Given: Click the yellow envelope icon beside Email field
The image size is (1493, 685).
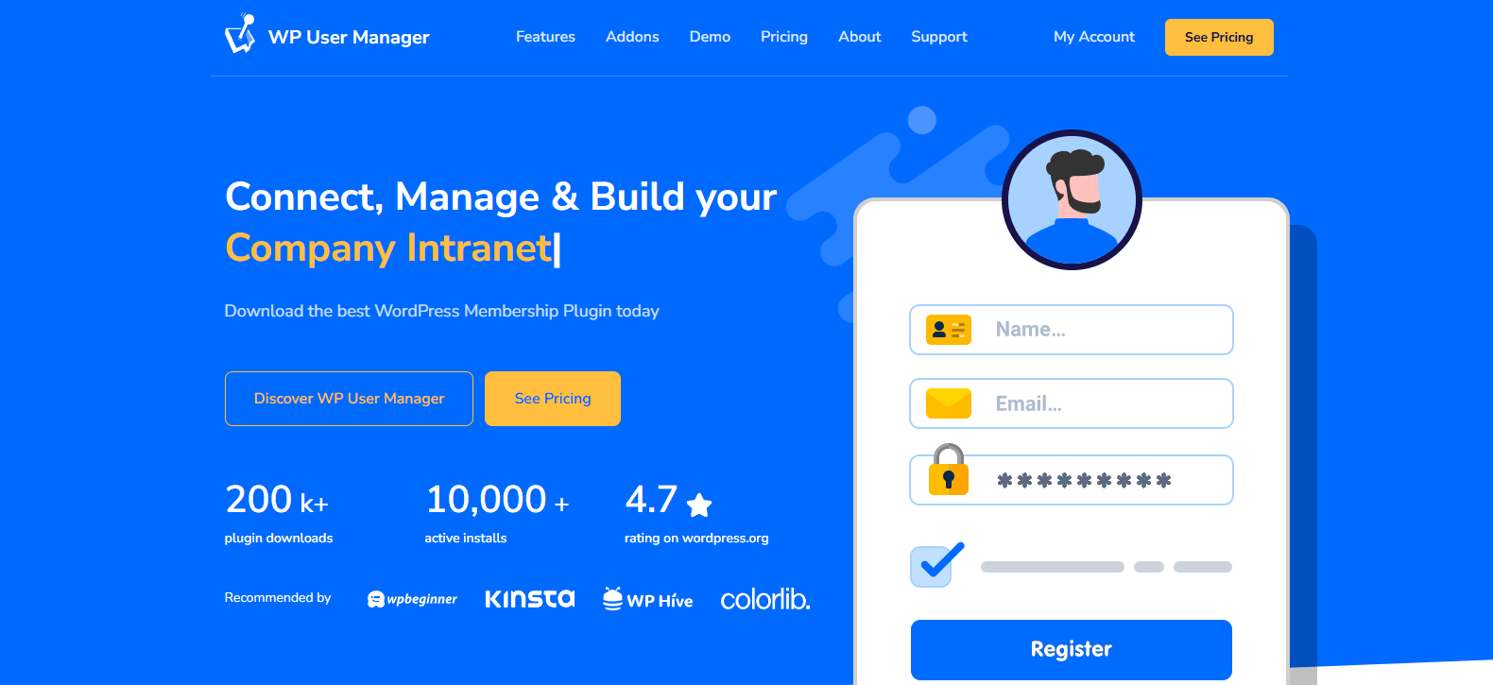Looking at the screenshot, I should tap(949, 403).
